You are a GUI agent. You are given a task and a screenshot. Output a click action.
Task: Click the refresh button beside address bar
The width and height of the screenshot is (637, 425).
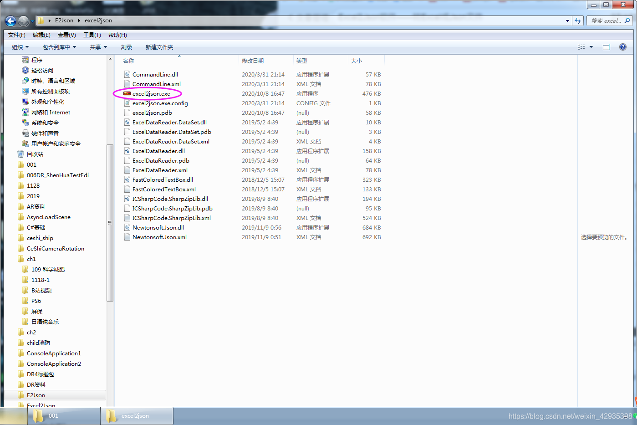click(x=578, y=20)
